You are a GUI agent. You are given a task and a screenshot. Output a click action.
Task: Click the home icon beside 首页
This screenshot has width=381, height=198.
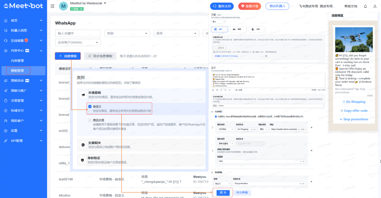[x=6, y=20]
